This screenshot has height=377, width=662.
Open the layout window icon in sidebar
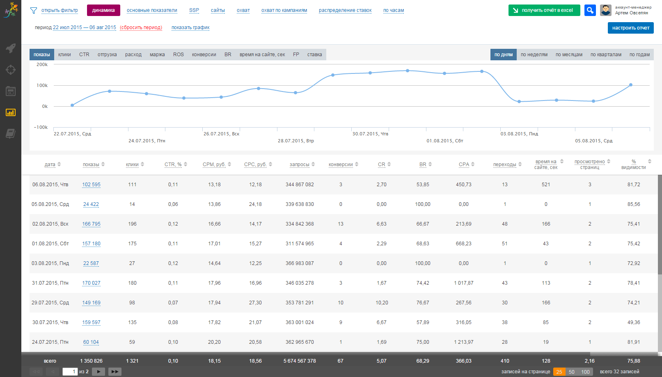pyautogui.click(x=11, y=91)
